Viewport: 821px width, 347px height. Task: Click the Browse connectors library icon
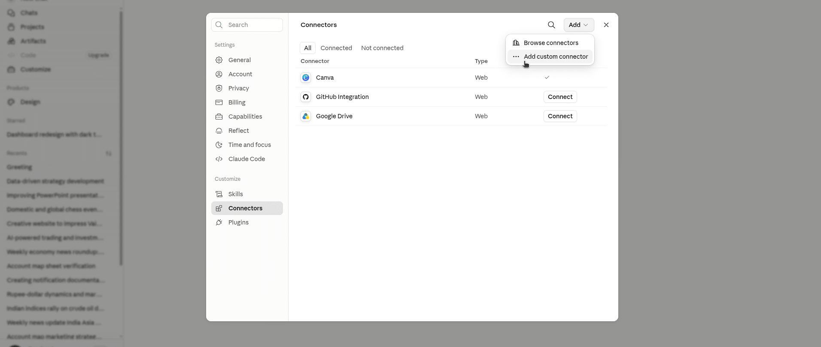(x=516, y=43)
